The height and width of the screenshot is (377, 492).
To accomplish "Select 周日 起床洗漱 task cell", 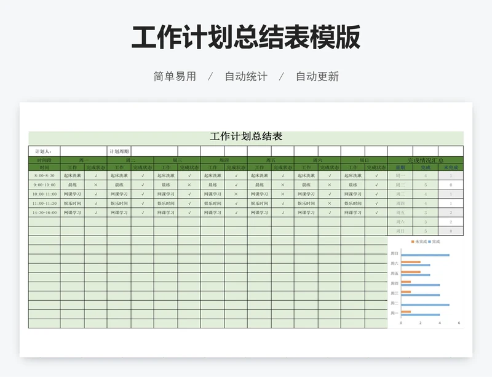I will [x=353, y=175].
